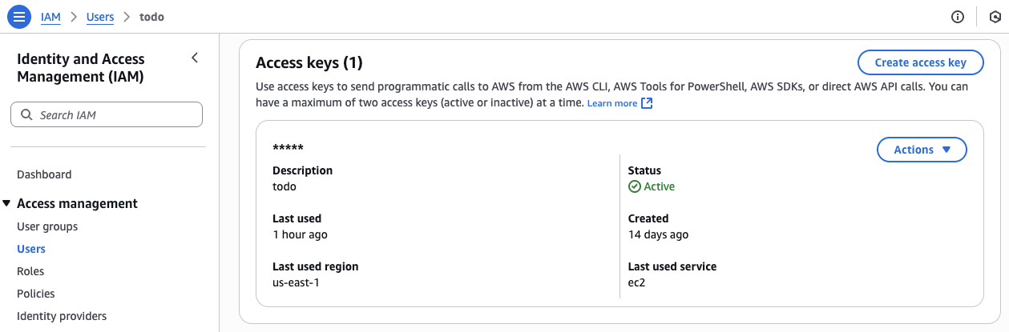
Task: Open User groups in the sidebar
Action: click(47, 226)
